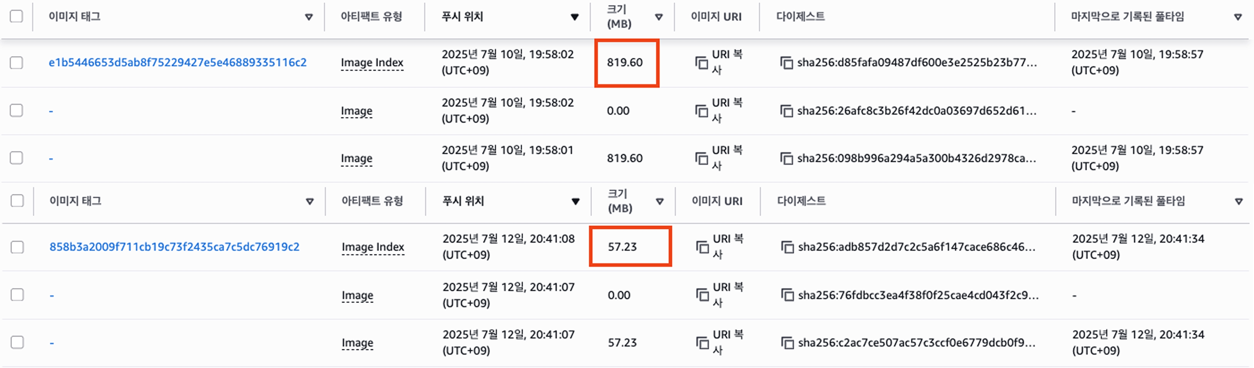Select checkbox for 57.23 MB untagged Image row
Screen dimensions: 1254x368
(18, 343)
